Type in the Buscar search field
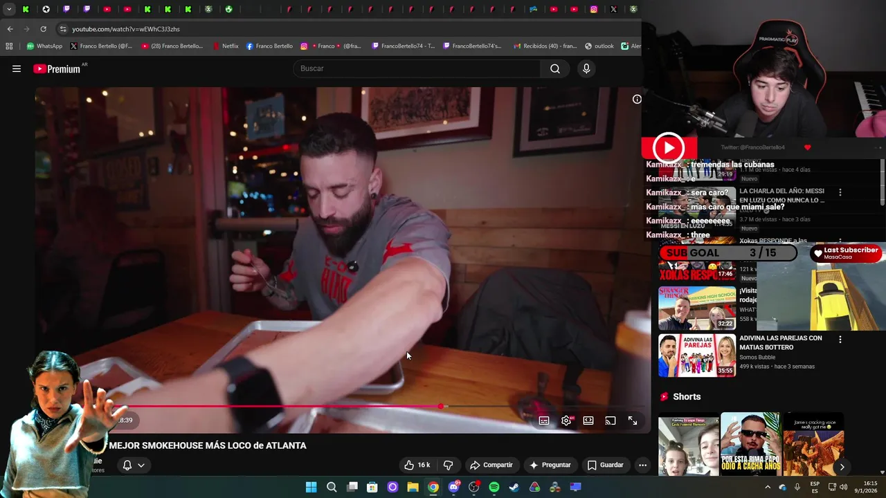886x498 pixels. click(417, 68)
